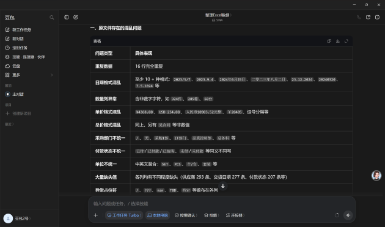Image resolution: width=385 pixels, height=227 pixels.
Task: Click the TBD code sample
Action: point(173,190)
